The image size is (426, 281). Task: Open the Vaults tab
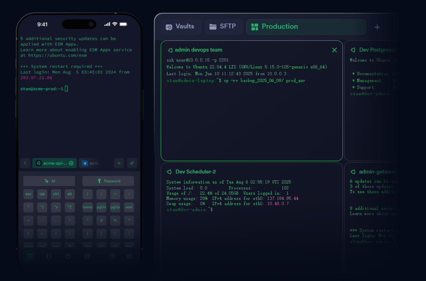(x=179, y=27)
